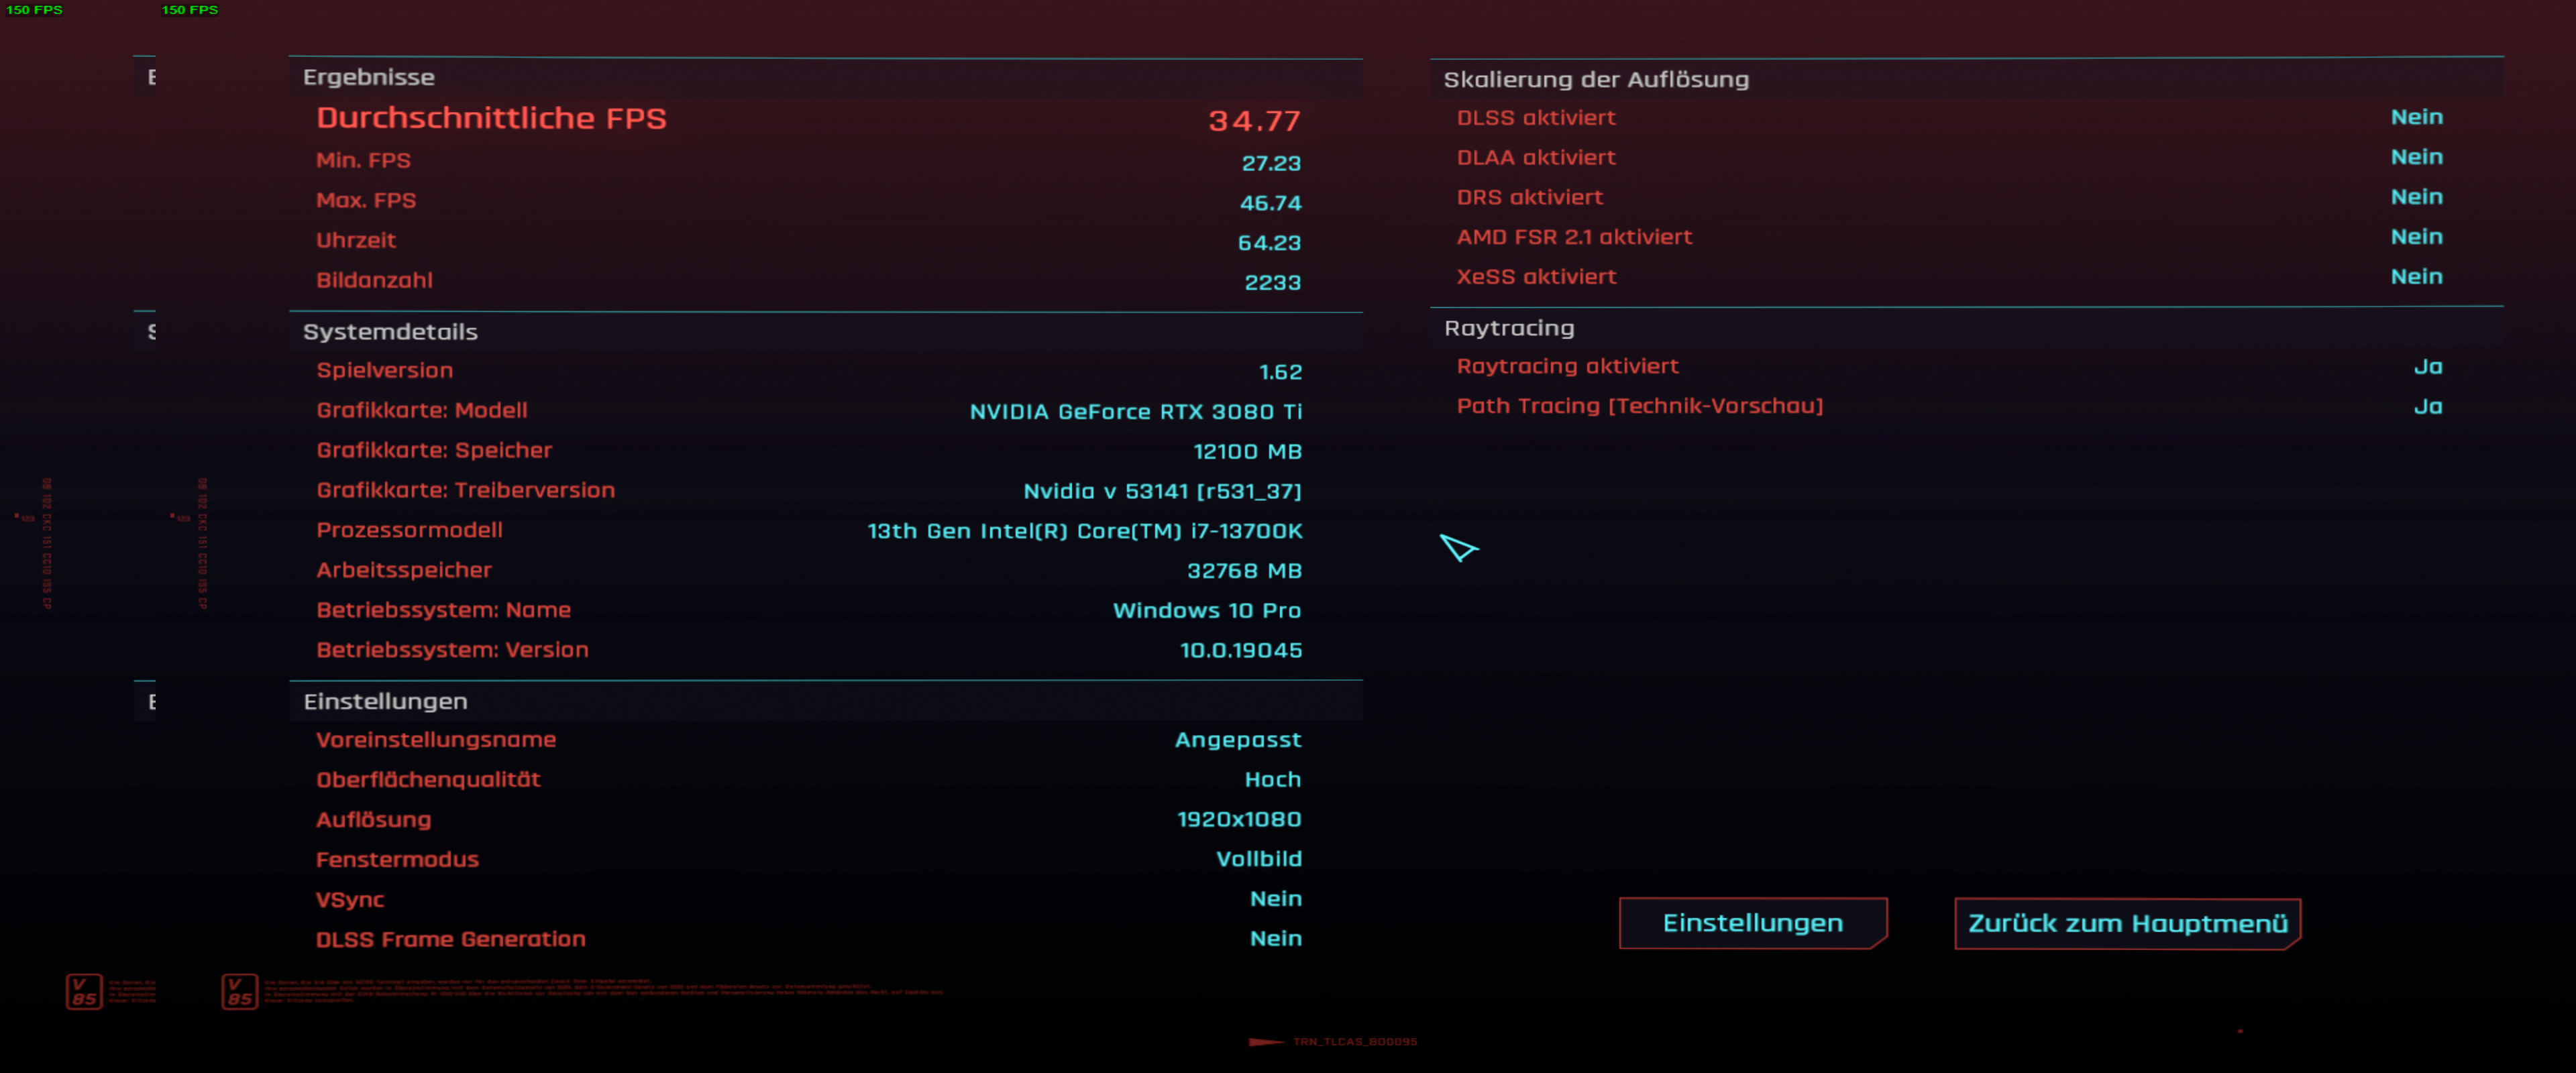Select the Ergebnisse section header
This screenshot has width=2576, height=1073.
pos(369,77)
